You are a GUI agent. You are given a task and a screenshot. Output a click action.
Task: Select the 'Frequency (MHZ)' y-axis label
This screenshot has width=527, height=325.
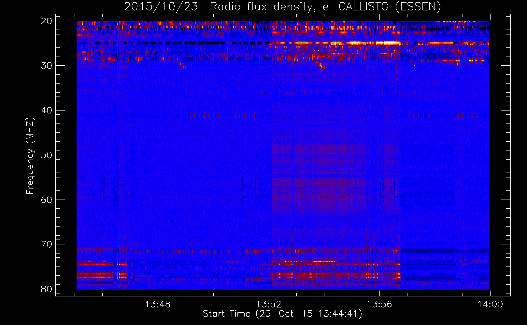click(30, 156)
